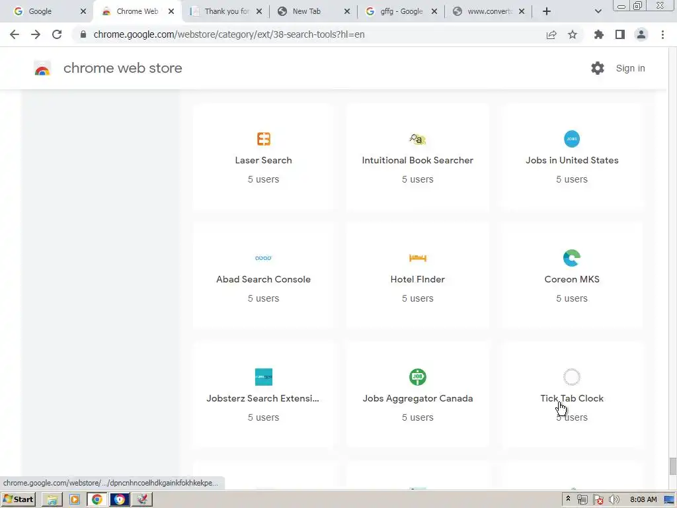Screen dimensions: 677x508
Task: Open the Intuitional Book Searcher title
Action: tap(418, 160)
